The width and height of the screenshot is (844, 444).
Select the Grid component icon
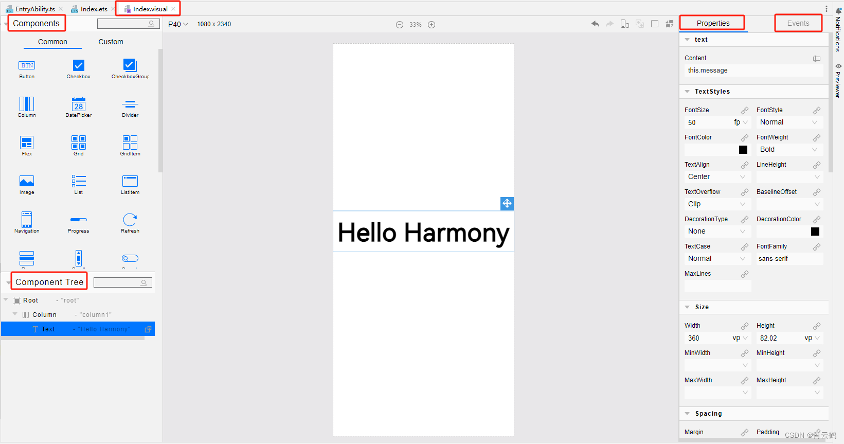(78, 146)
